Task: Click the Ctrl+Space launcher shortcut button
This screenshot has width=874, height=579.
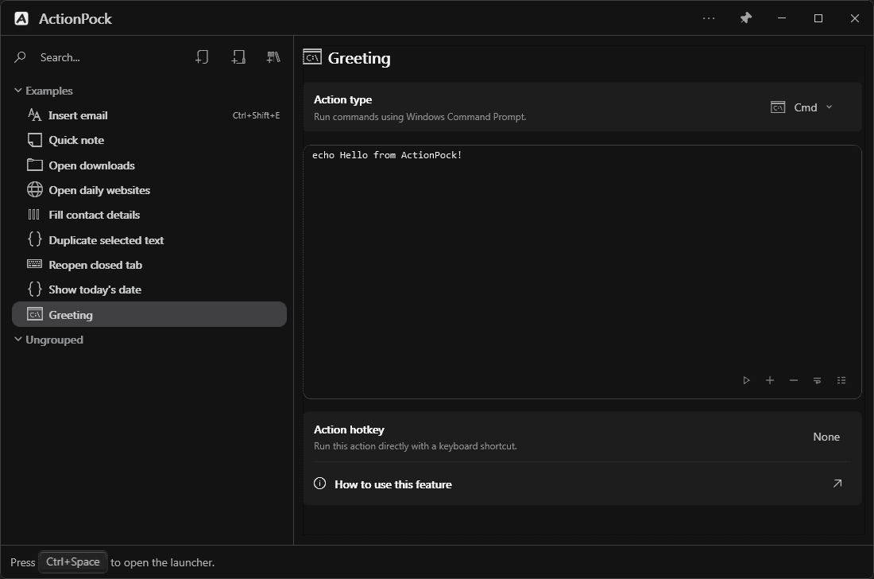Action: pos(72,562)
